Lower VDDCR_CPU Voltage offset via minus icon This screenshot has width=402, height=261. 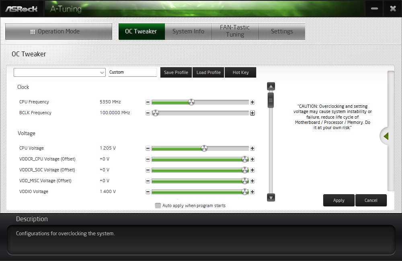[x=148, y=159]
